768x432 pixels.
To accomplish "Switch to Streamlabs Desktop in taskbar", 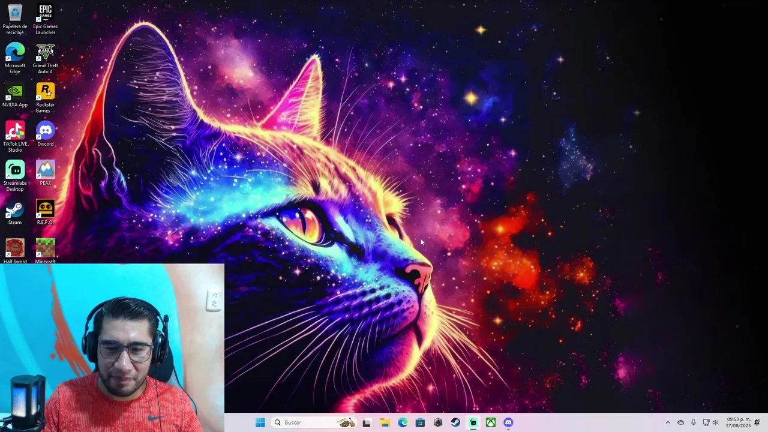I will [x=473, y=422].
